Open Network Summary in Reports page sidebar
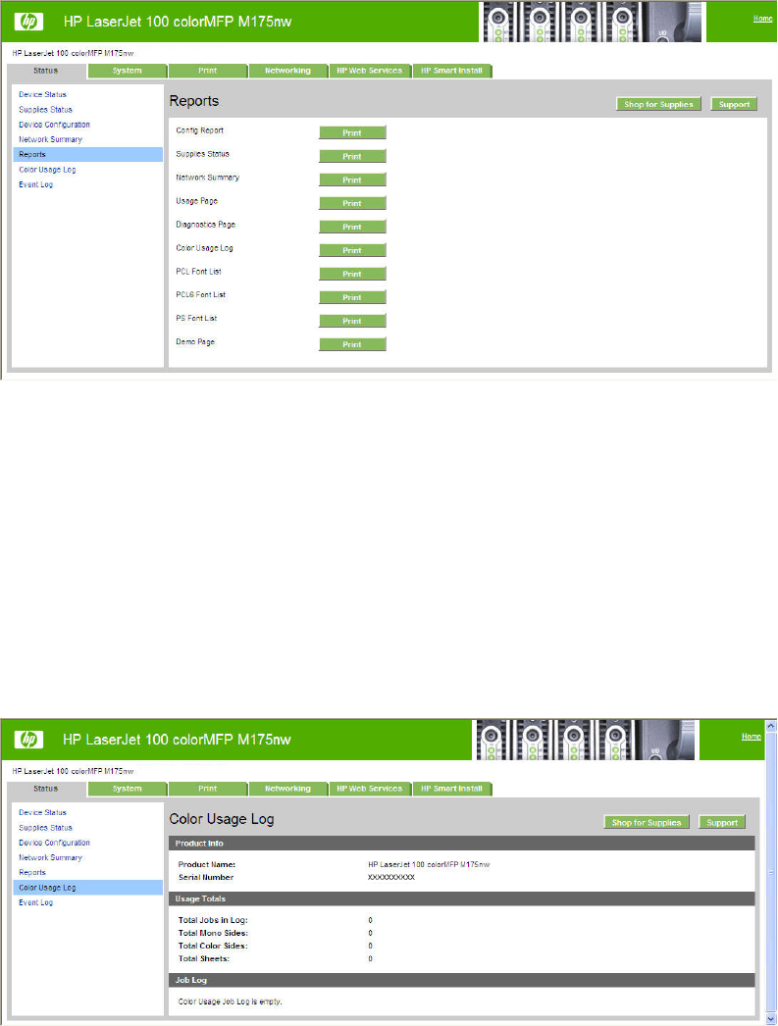778x1026 pixels. point(50,139)
